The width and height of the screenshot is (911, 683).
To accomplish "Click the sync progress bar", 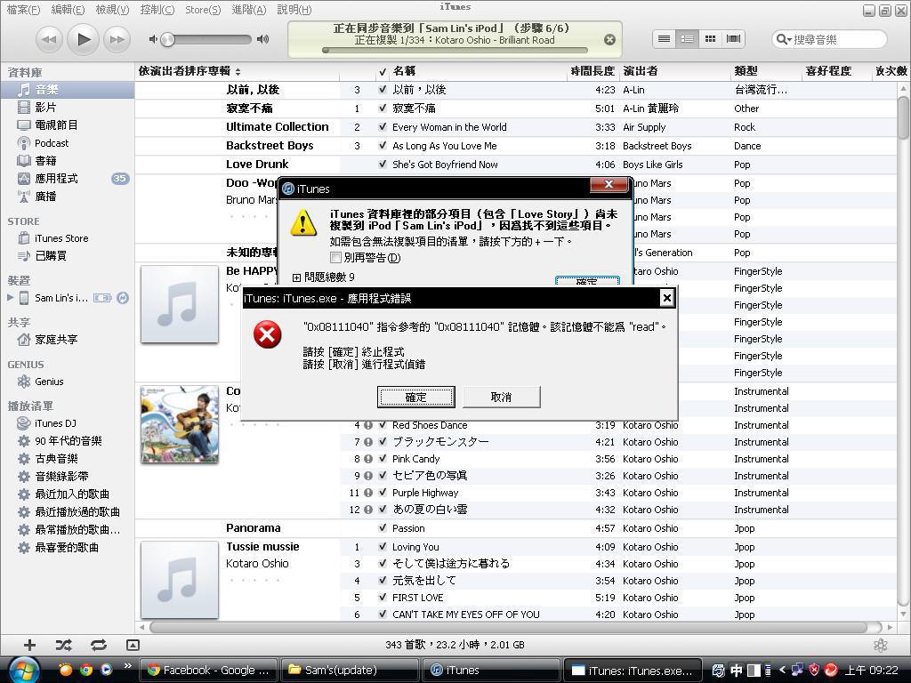I will coord(455,51).
